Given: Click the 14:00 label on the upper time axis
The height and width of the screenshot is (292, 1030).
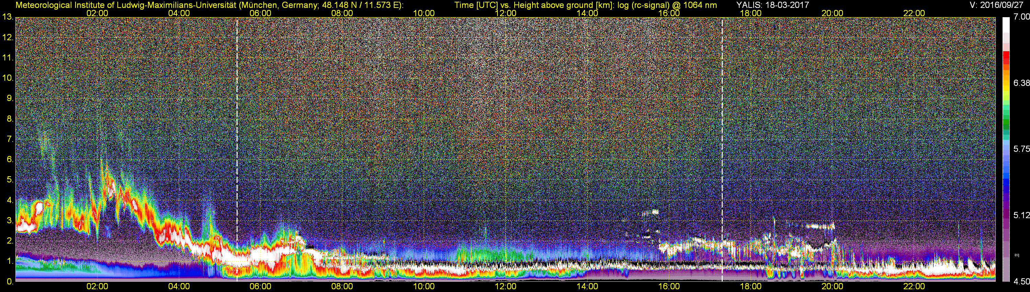Looking at the screenshot, I should [x=587, y=13].
